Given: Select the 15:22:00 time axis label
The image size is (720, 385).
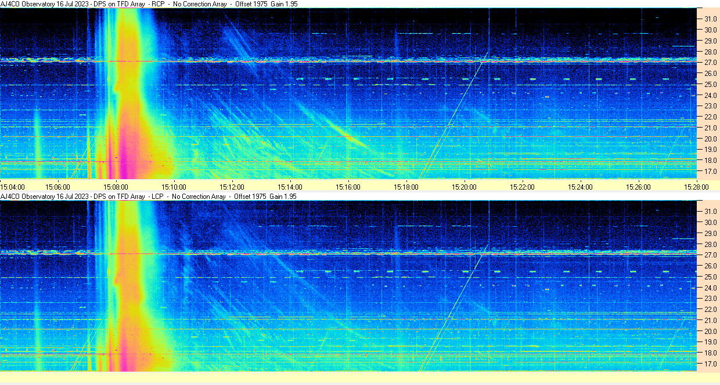Looking at the screenshot, I should coord(522,187).
